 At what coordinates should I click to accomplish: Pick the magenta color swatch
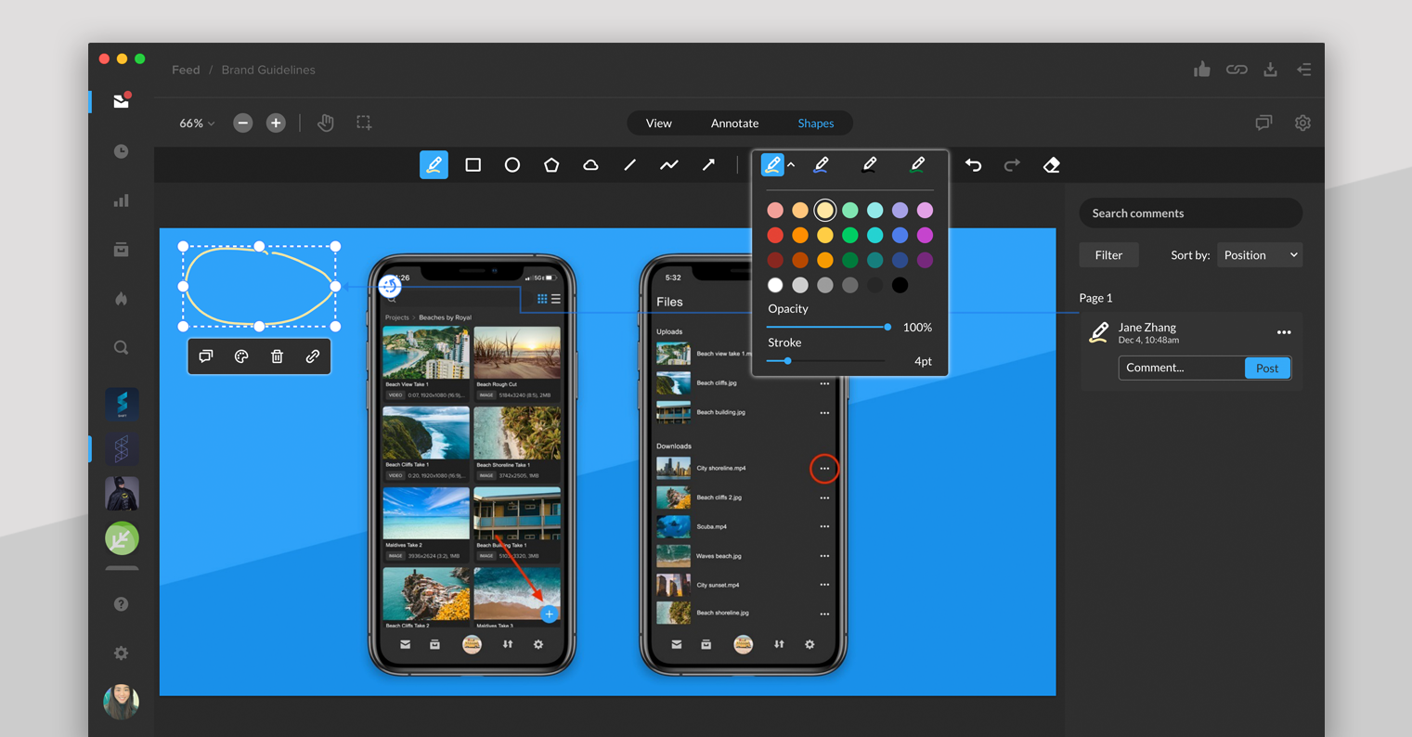tap(925, 236)
